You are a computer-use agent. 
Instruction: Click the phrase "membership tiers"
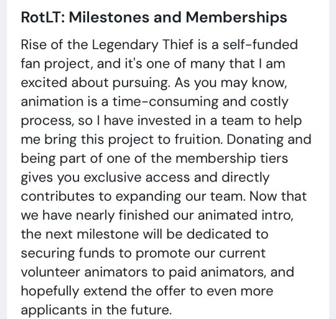coord(231,159)
